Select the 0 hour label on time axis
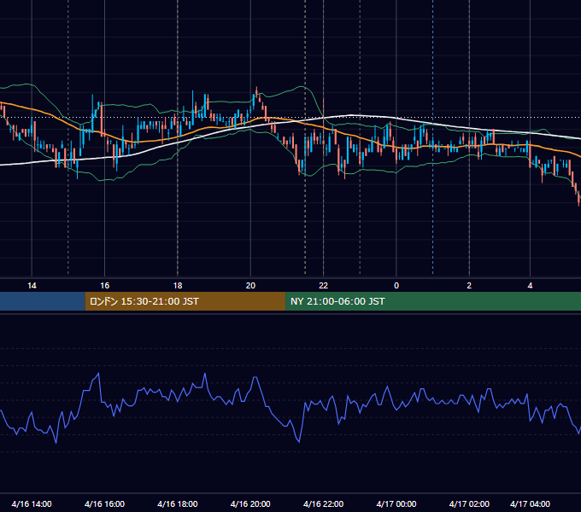This screenshot has width=581, height=512. [396, 286]
